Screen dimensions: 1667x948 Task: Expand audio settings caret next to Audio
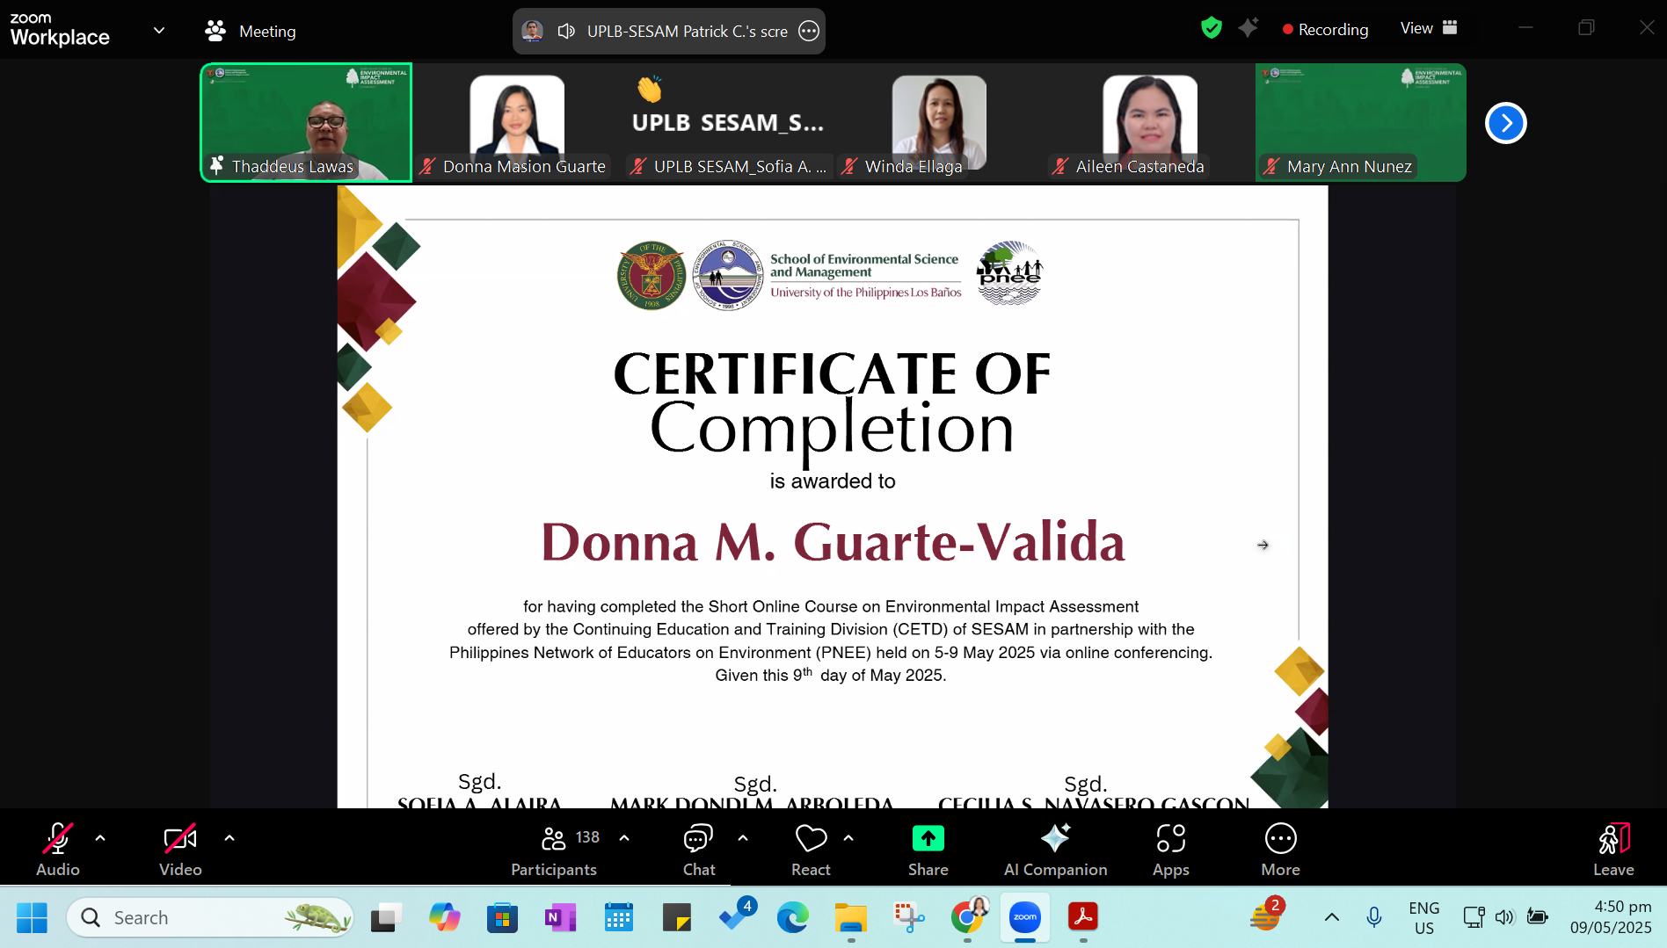(x=100, y=838)
